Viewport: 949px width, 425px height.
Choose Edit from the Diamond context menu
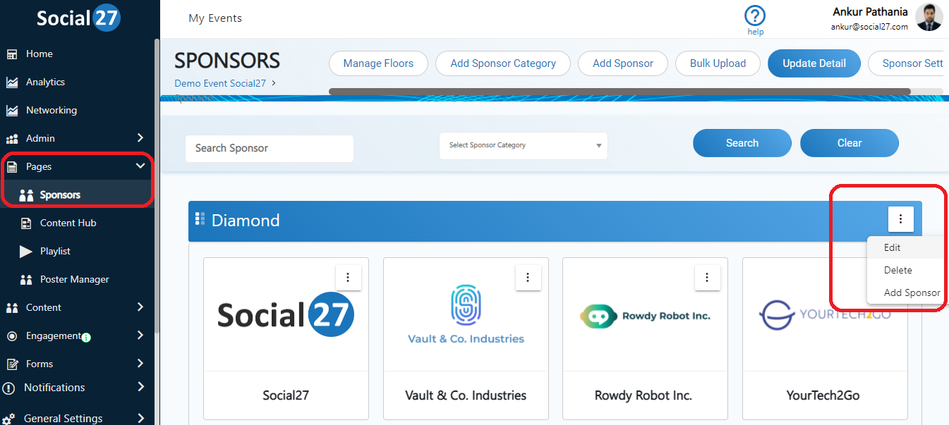tap(893, 247)
